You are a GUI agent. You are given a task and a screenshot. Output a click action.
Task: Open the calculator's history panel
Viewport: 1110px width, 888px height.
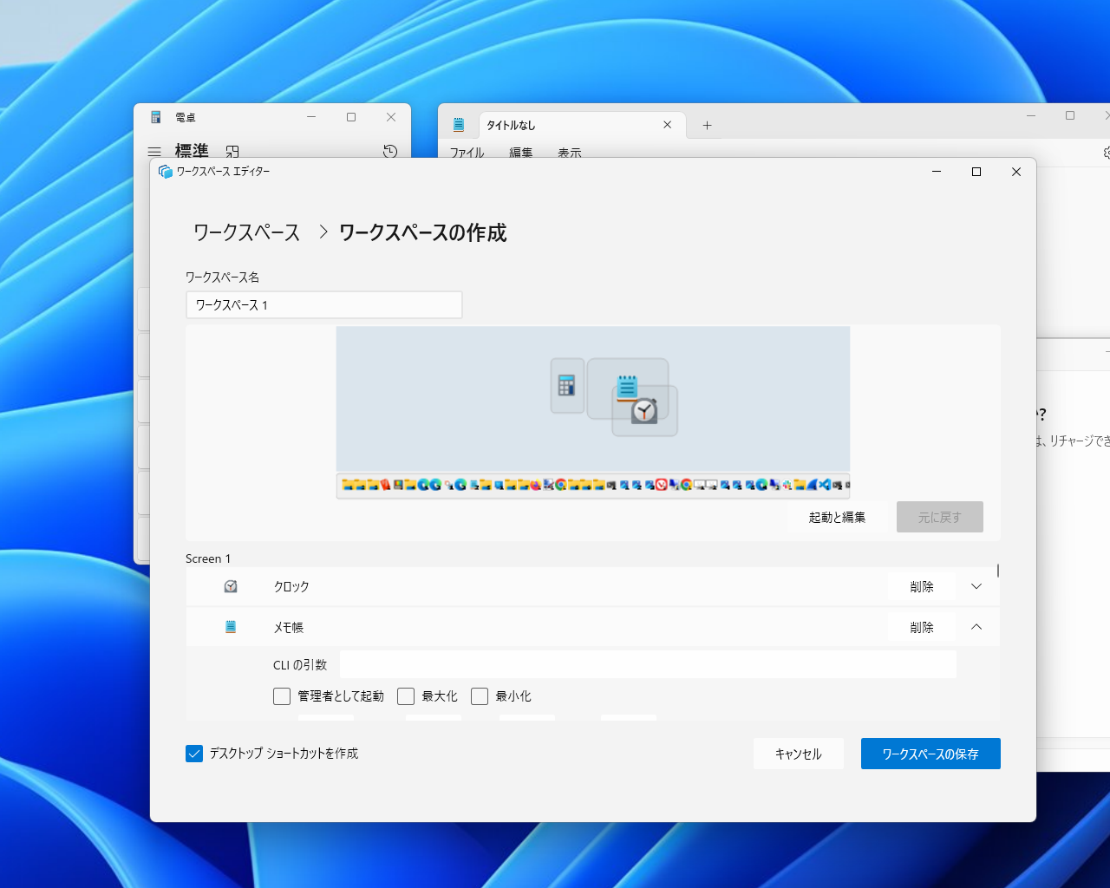[x=389, y=151]
